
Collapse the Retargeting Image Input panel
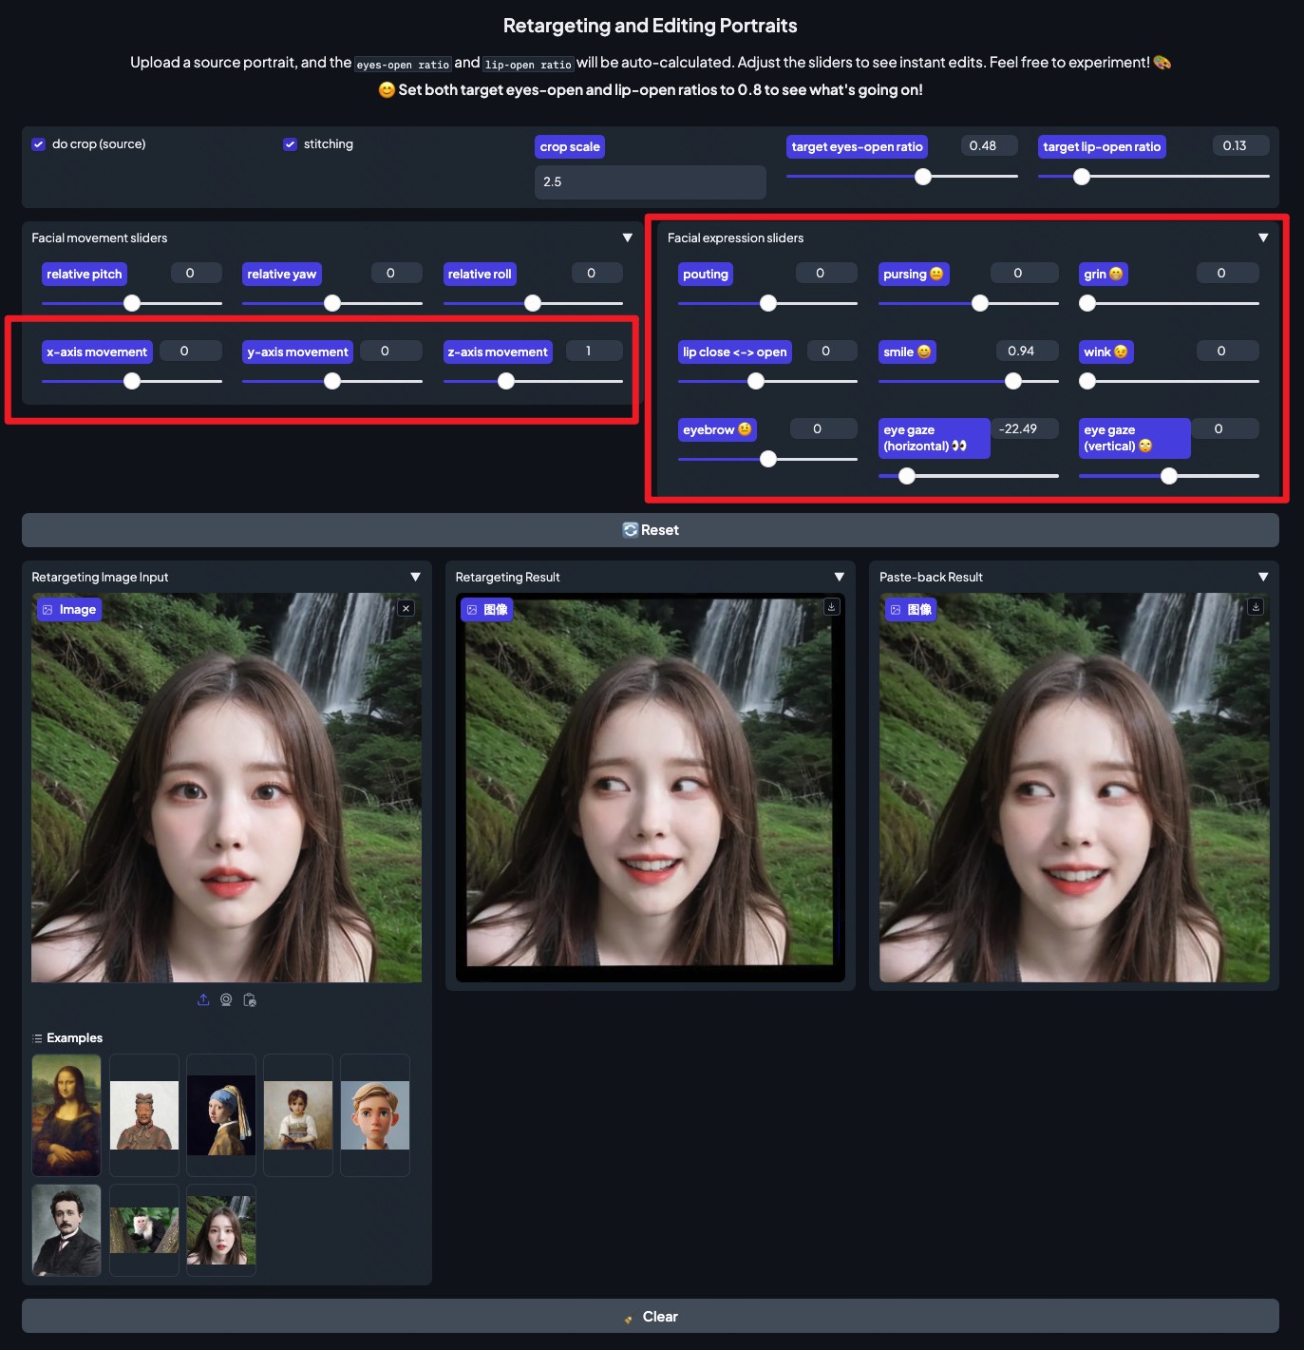point(415,577)
